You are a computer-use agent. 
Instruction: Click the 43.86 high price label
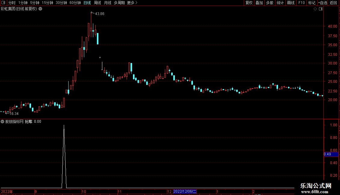[100, 14]
